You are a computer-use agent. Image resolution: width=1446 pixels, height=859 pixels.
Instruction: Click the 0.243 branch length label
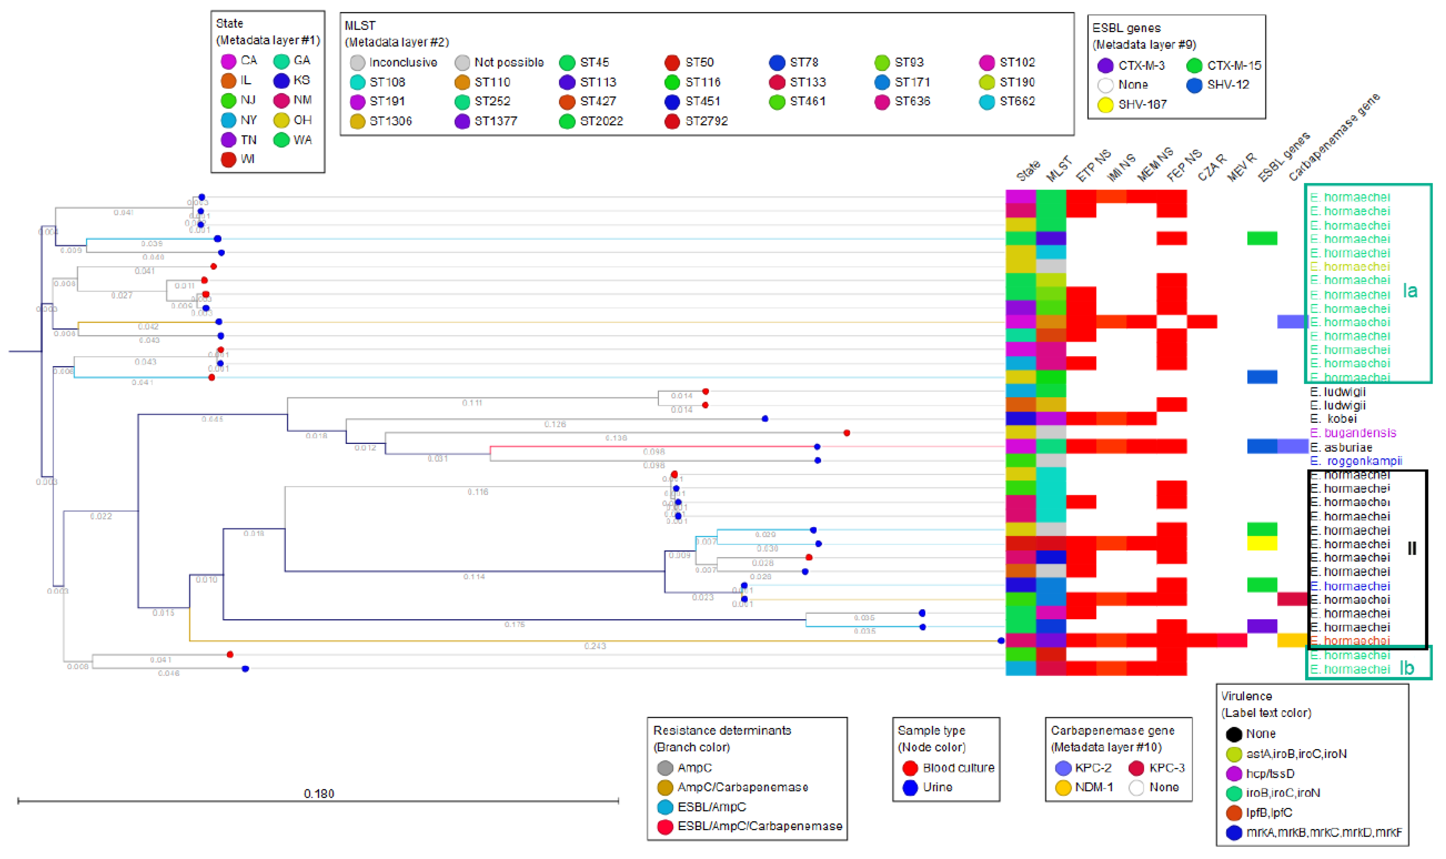pos(595,646)
